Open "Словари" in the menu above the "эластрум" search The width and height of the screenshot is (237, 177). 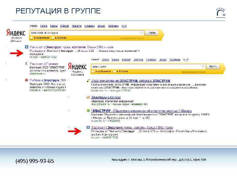click(x=151, y=59)
